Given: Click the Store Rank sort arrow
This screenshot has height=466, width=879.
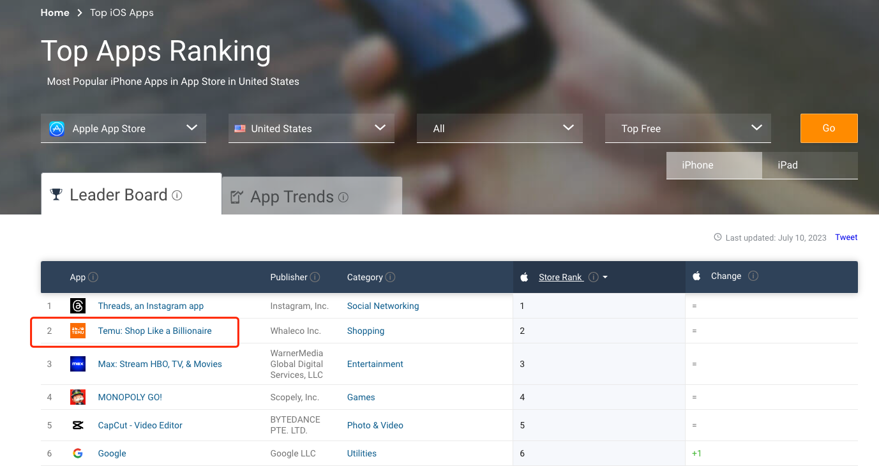Looking at the screenshot, I should point(605,278).
